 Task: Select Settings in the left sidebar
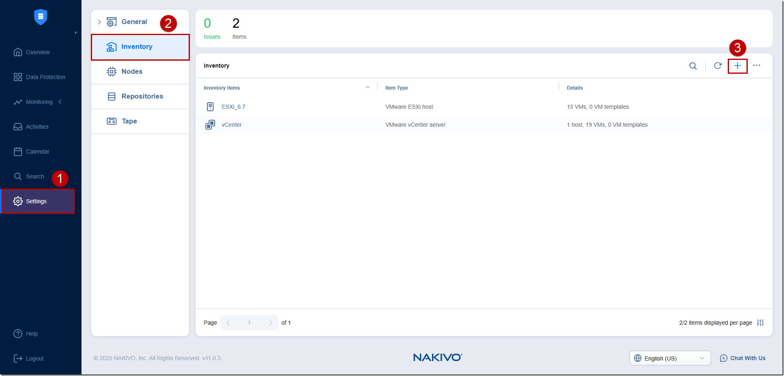[38, 201]
